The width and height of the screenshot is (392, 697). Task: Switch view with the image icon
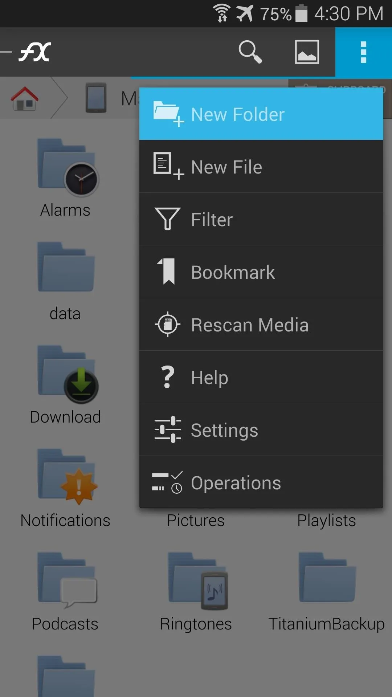tap(307, 52)
